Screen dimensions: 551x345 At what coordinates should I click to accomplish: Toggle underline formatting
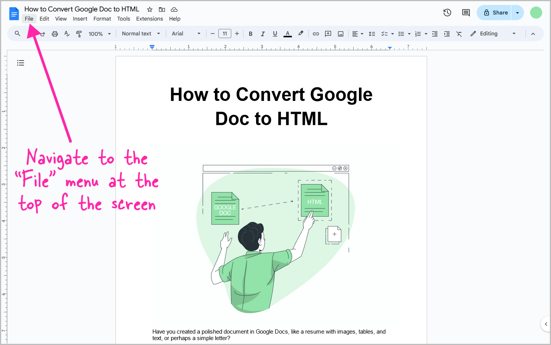(x=275, y=34)
